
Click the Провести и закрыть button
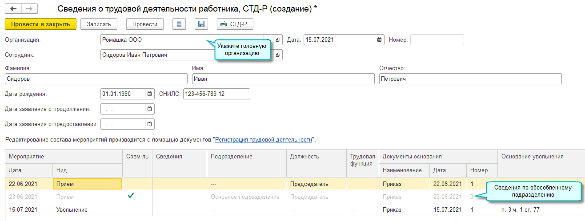41,24
